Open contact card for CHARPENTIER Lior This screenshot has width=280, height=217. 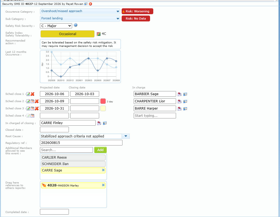[185, 102]
